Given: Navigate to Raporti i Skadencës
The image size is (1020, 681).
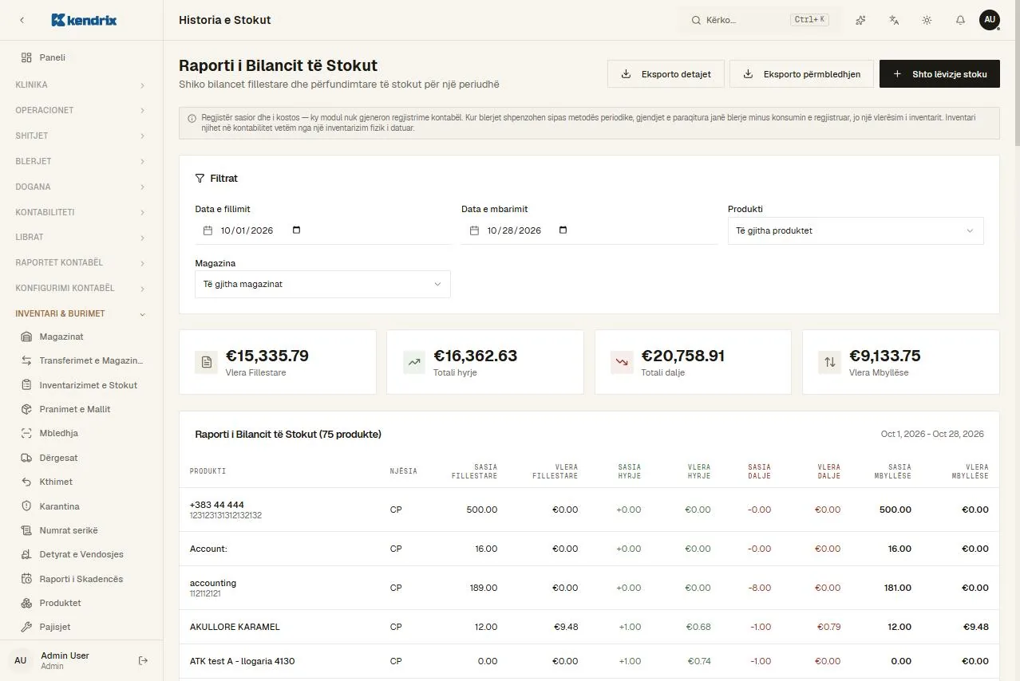Looking at the screenshot, I should [81, 579].
